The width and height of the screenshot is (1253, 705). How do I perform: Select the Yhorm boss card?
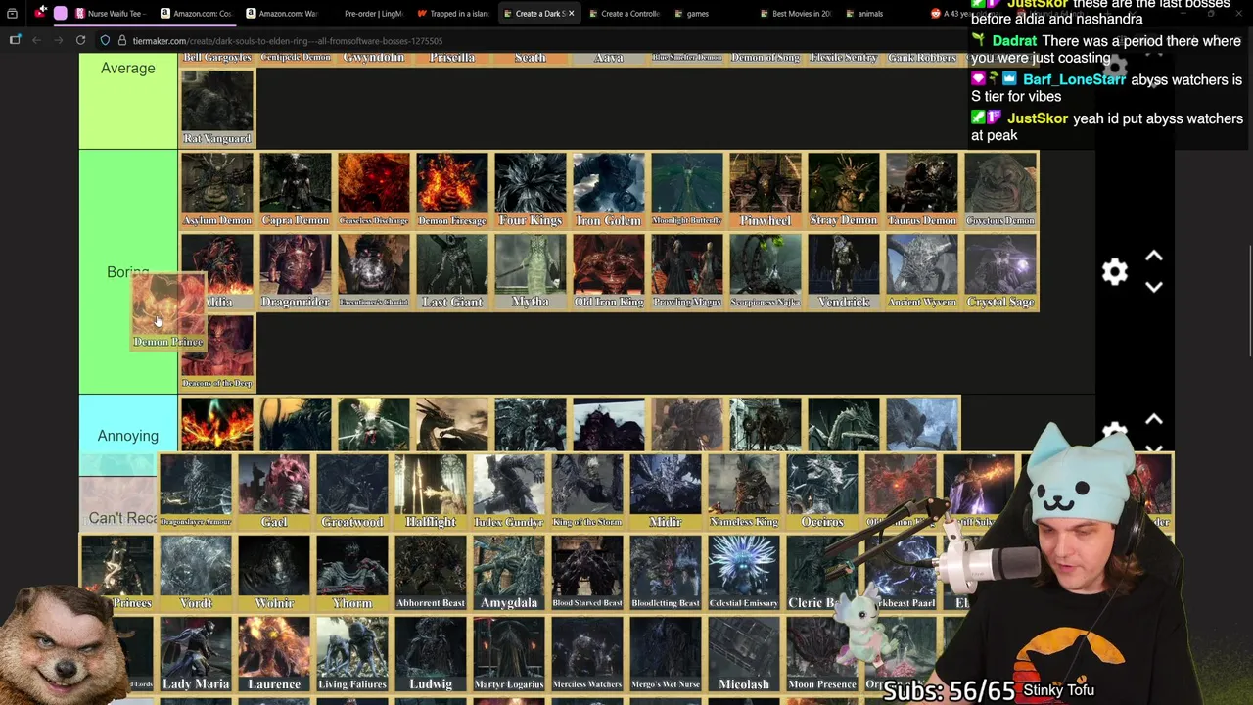click(352, 573)
